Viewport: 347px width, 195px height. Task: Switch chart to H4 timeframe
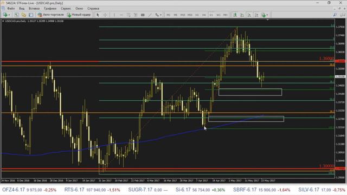coord(204,15)
